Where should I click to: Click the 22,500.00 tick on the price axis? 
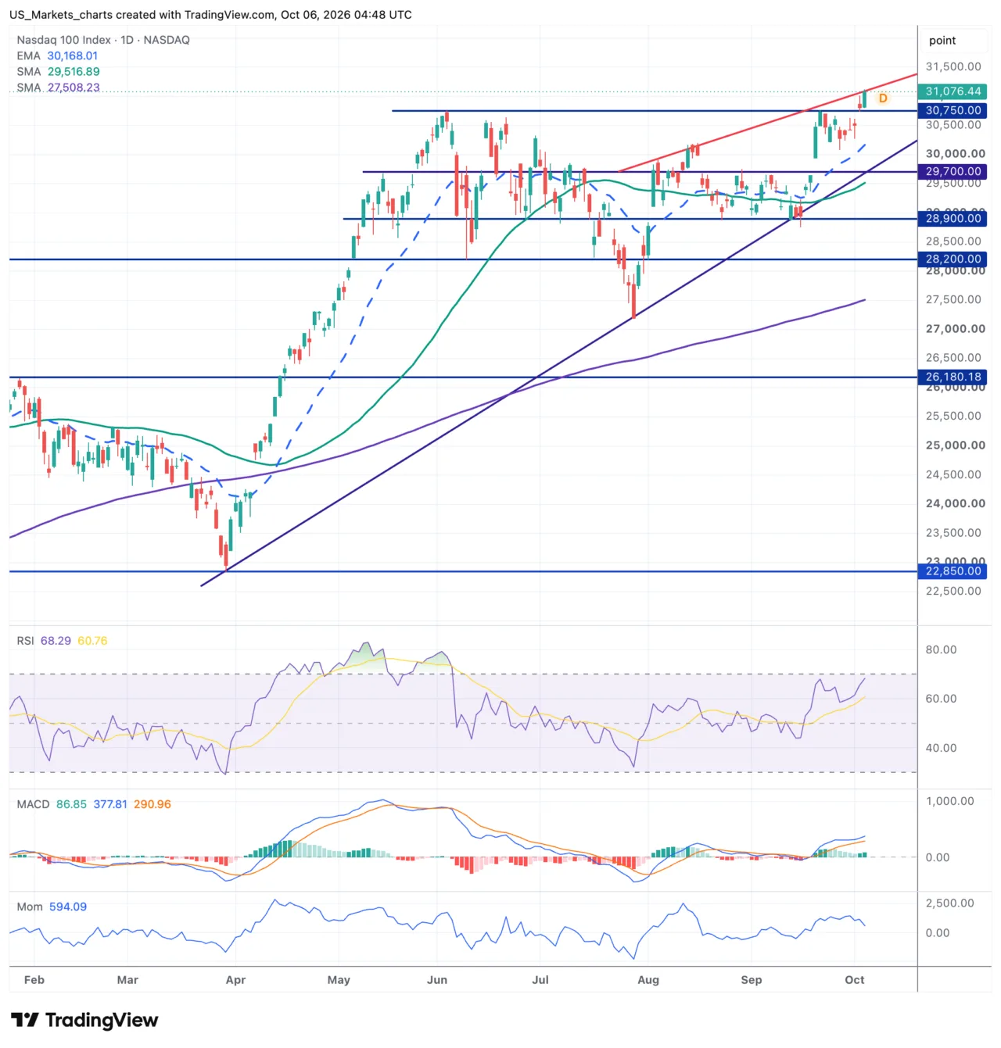(953, 592)
